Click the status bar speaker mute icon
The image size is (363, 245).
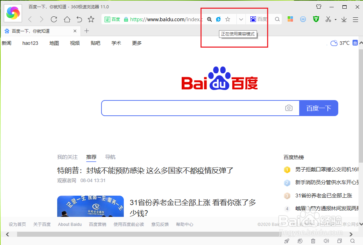(326, 241)
